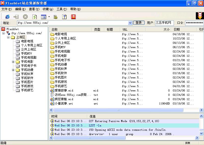Viewport: 204px width, 145px height.
Task: Collapse the ftp://www.555sj.com/ tree node
Action: click(x=4, y=33)
